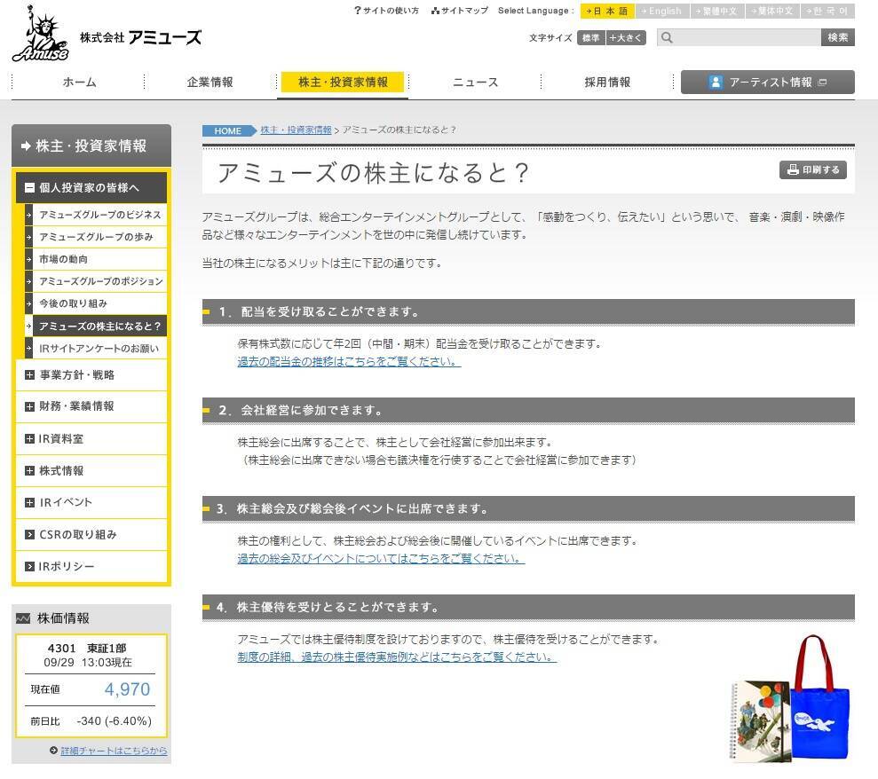Open the 企業情報 navigation tab
The height and width of the screenshot is (779, 878).
(x=210, y=83)
